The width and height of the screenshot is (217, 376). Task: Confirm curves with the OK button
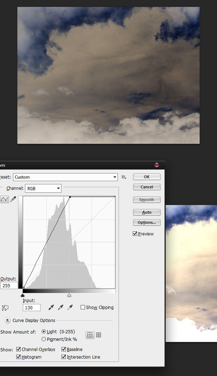[x=146, y=177]
